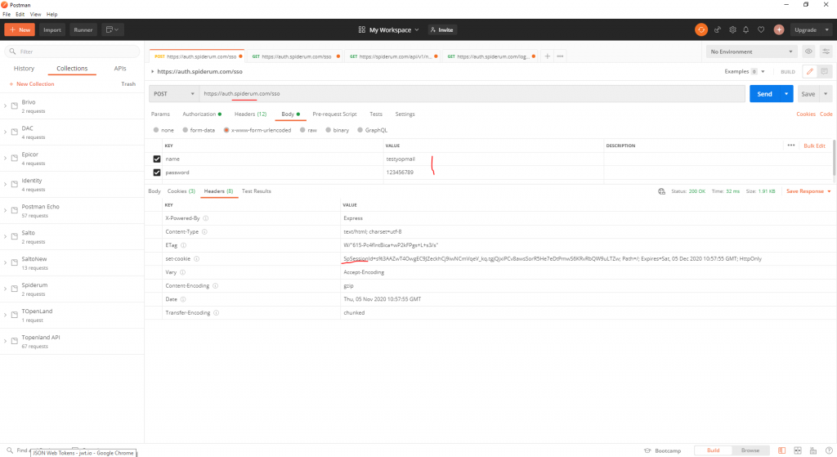The image size is (837, 457).
Task: Click the Runner button
Action: coord(83,30)
